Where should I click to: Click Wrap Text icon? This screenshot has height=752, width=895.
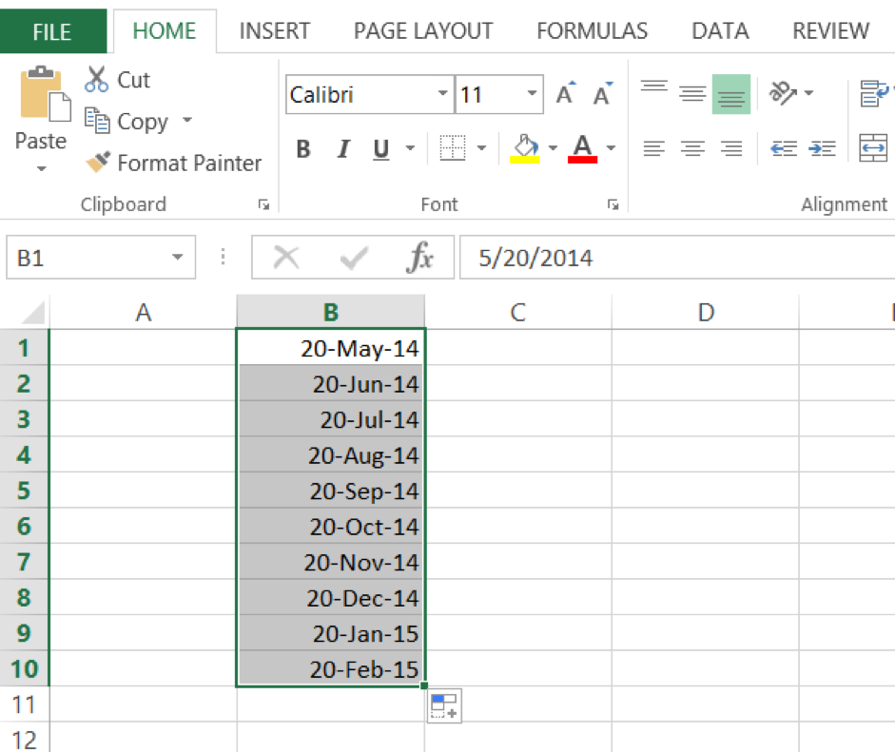[873, 93]
